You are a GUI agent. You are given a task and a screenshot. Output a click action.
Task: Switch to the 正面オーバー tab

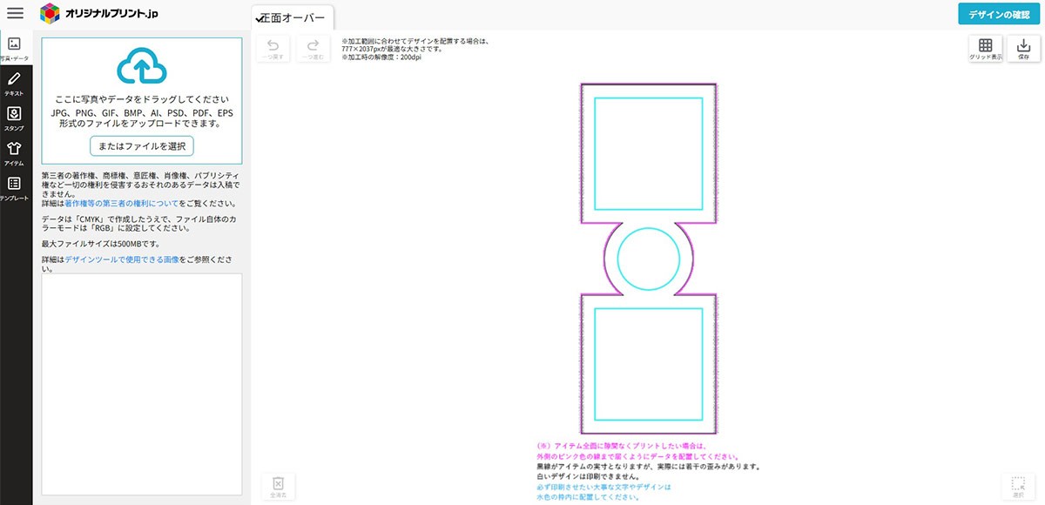[293, 18]
